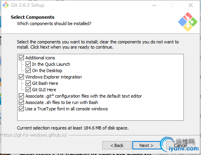Select the Additional icons tree label
The width and height of the screenshot is (201, 155).
[40, 58]
